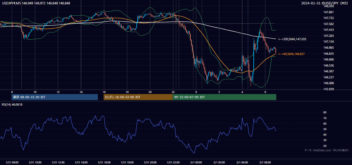This screenshot has width=352, height=165.
Task: Click the 1/31 20:00 time axis label
Action: click(150, 163)
